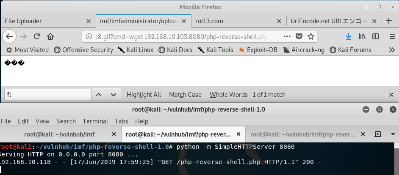Open the Terminal menu
This screenshot has width=399, height=175.
tap(95, 121)
